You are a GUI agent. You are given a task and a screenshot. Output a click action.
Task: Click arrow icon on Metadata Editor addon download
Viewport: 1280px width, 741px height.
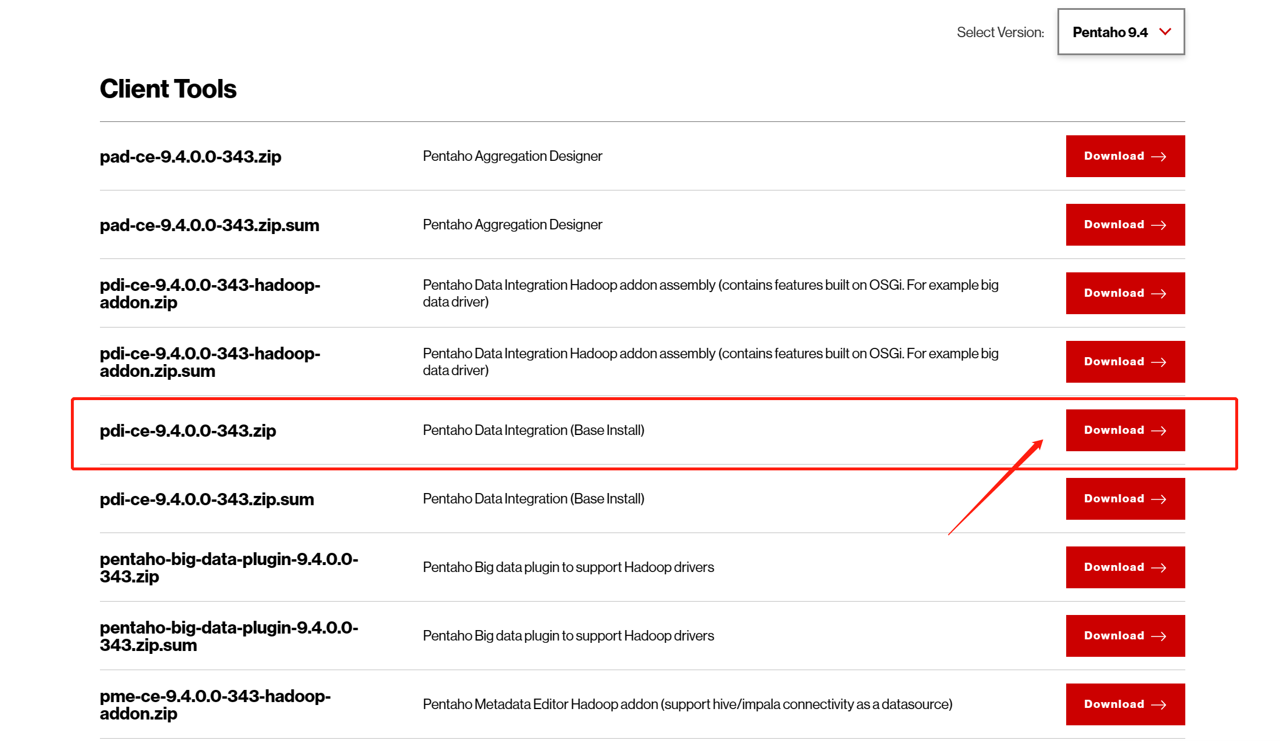[1159, 705]
